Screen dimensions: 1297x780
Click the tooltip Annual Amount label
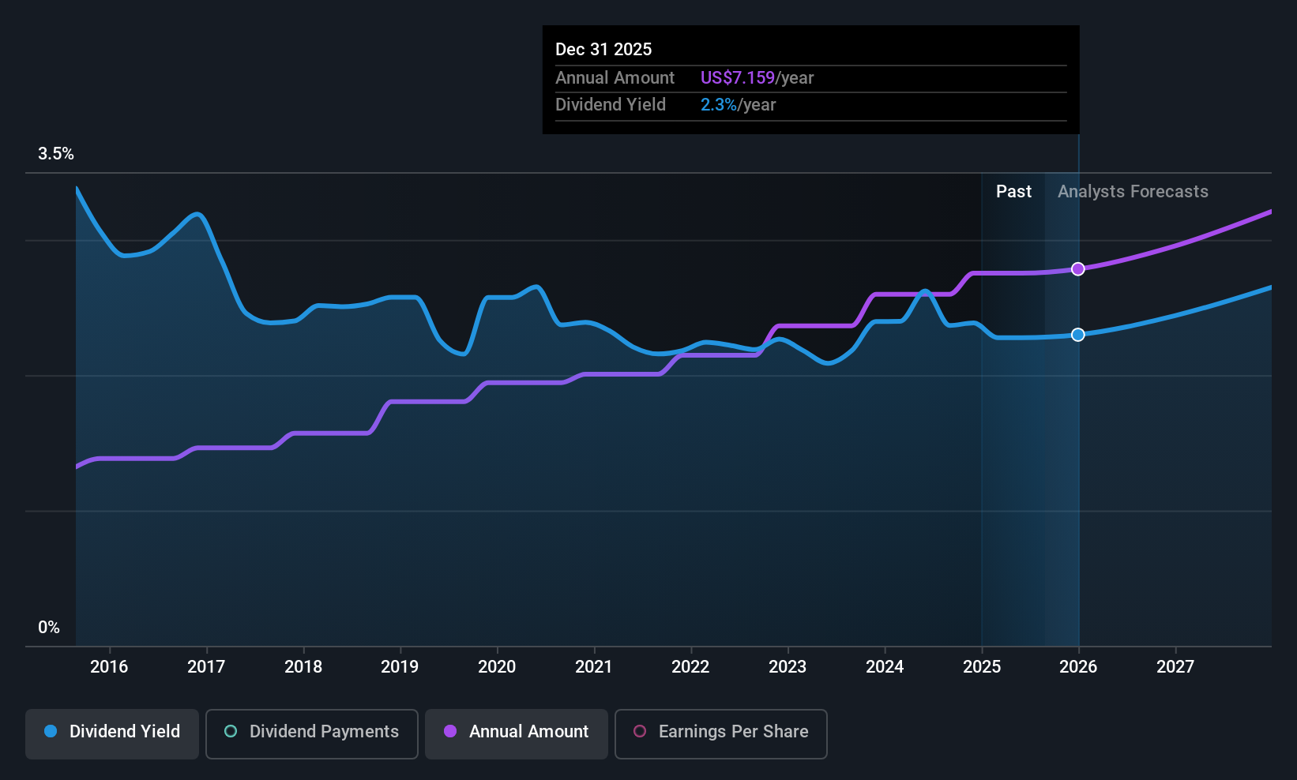pyautogui.click(x=615, y=78)
